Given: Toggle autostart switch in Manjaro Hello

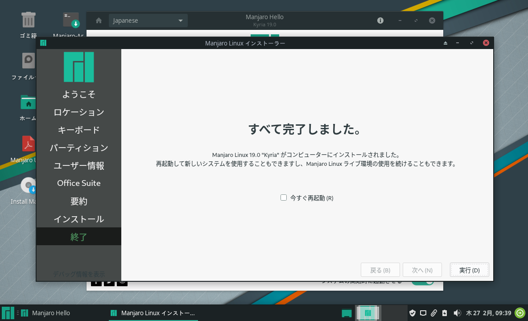Looking at the screenshot, I should (423, 283).
